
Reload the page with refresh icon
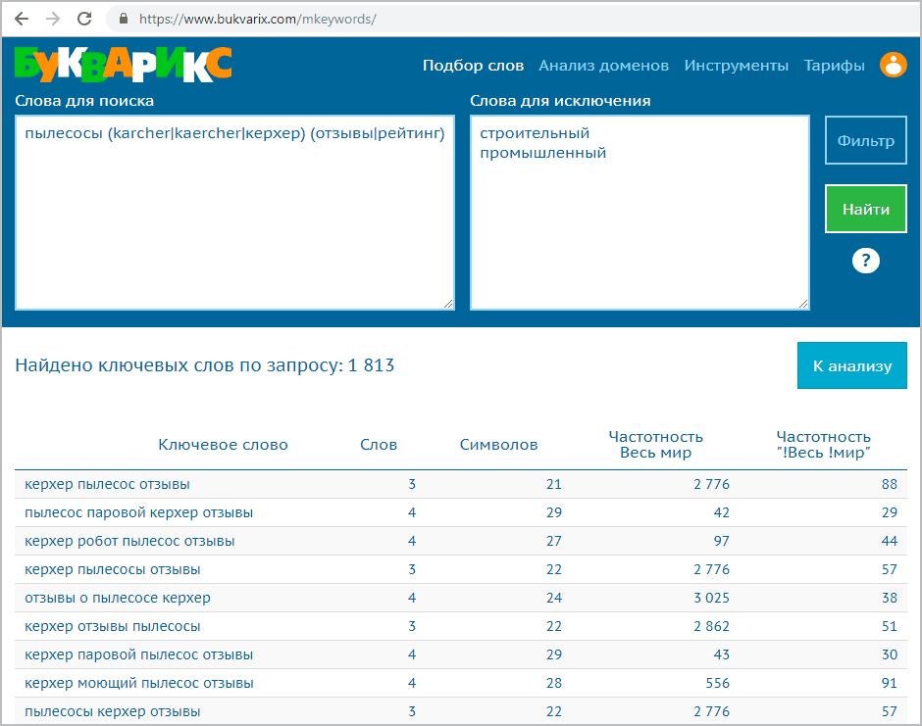(84, 19)
